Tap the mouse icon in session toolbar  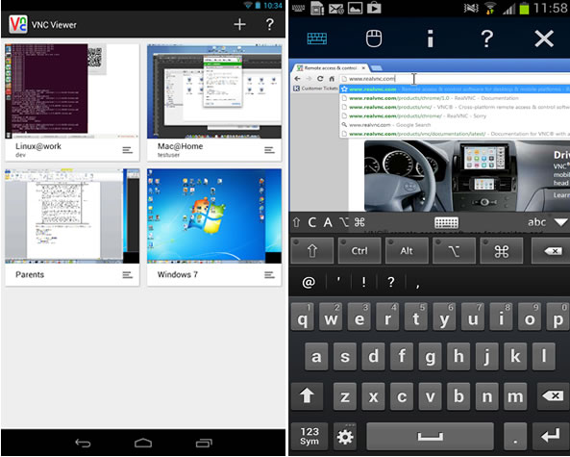point(374,38)
